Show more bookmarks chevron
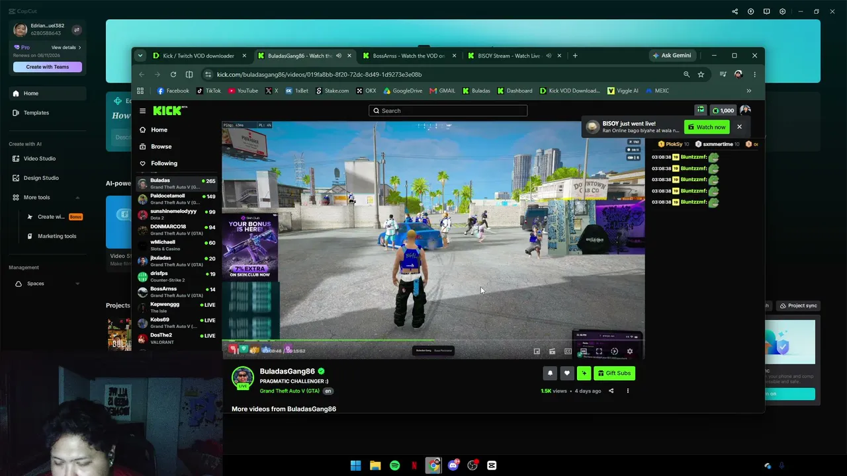 [749, 91]
